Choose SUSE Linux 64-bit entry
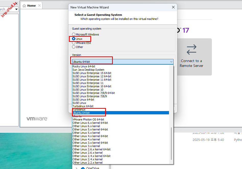This screenshot has height=169, width=242. pyautogui.click(x=121, y=100)
